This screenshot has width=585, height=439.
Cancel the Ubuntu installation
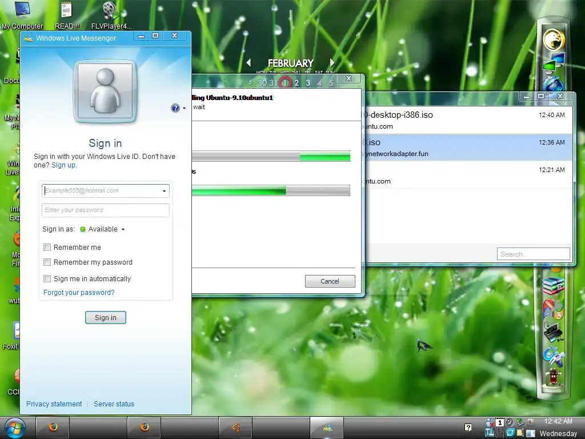point(330,281)
